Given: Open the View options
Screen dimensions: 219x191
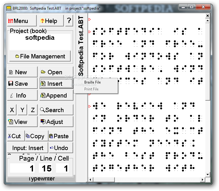Looking at the screenshot, I should (x=22, y=122).
